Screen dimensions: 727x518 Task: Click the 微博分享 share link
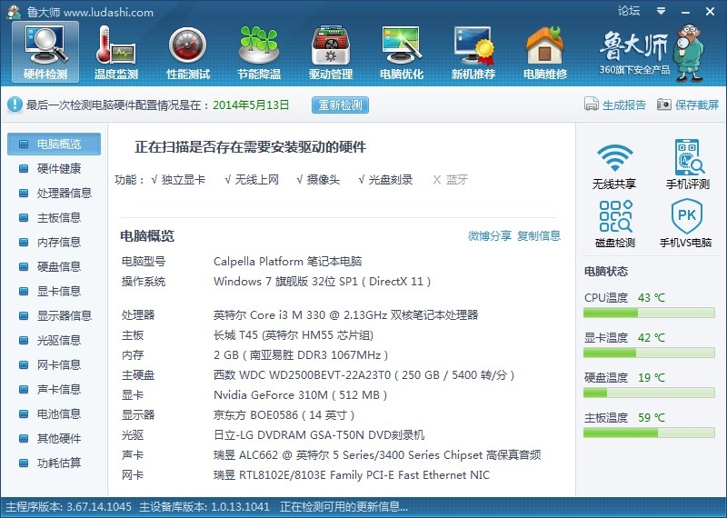point(490,235)
